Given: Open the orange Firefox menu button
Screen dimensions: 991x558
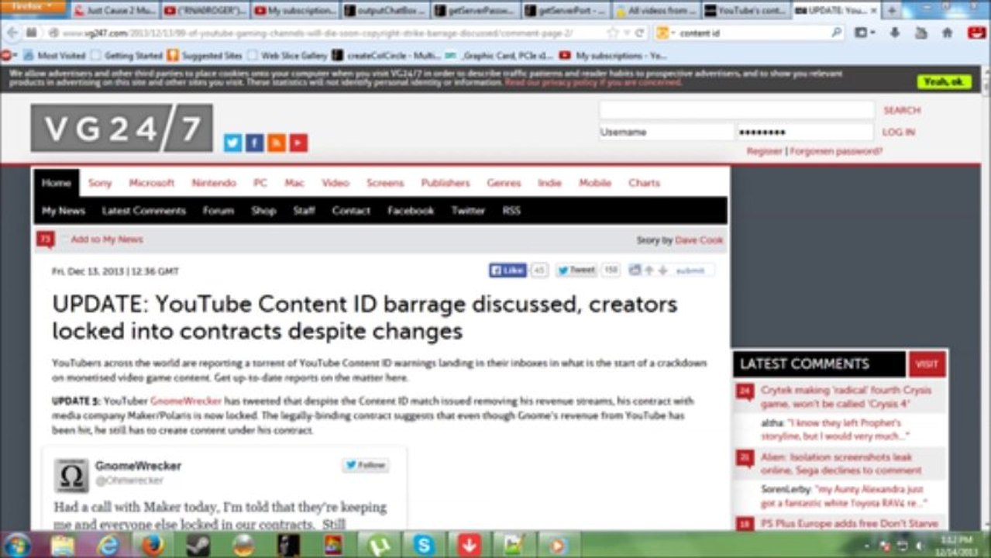Looking at the screenshot, I should (33, 6).
